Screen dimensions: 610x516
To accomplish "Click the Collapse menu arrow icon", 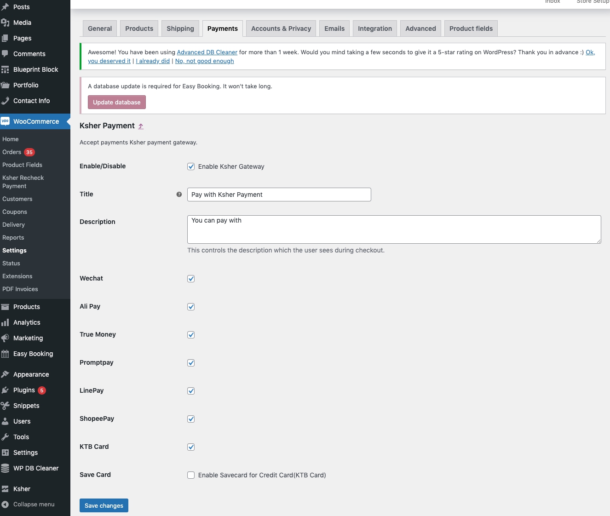I will 5,505.
